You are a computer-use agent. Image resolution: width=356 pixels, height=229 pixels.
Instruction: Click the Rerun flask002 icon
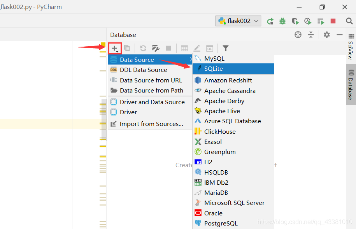(x=270, y=21)
